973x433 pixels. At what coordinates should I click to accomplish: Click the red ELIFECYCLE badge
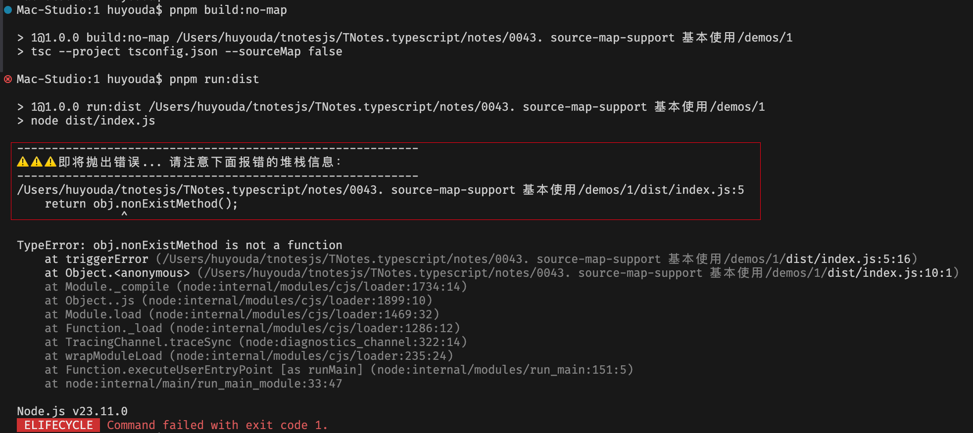click(x=58, y=425)
